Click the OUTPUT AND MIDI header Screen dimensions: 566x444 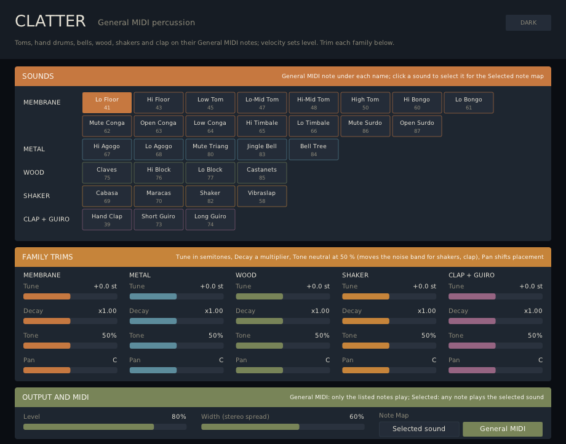(x=283, y=397)
